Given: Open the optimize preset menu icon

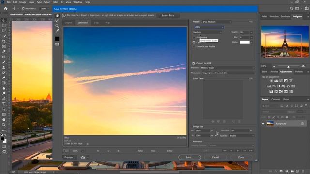Looking at the screenshot, I should click(x=251, y=22).
